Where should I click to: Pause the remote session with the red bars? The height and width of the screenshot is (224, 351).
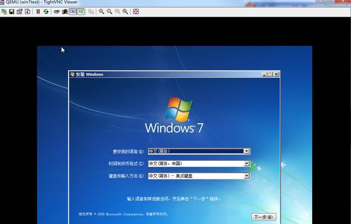(38, 12)
